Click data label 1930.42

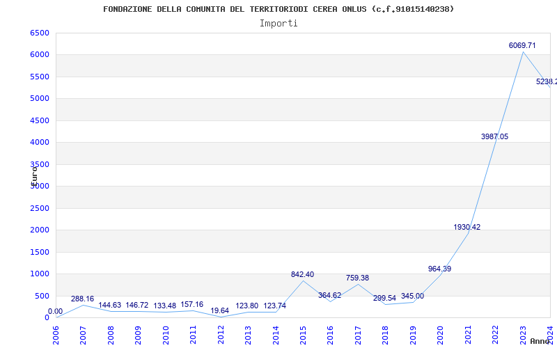click(466, 228)
